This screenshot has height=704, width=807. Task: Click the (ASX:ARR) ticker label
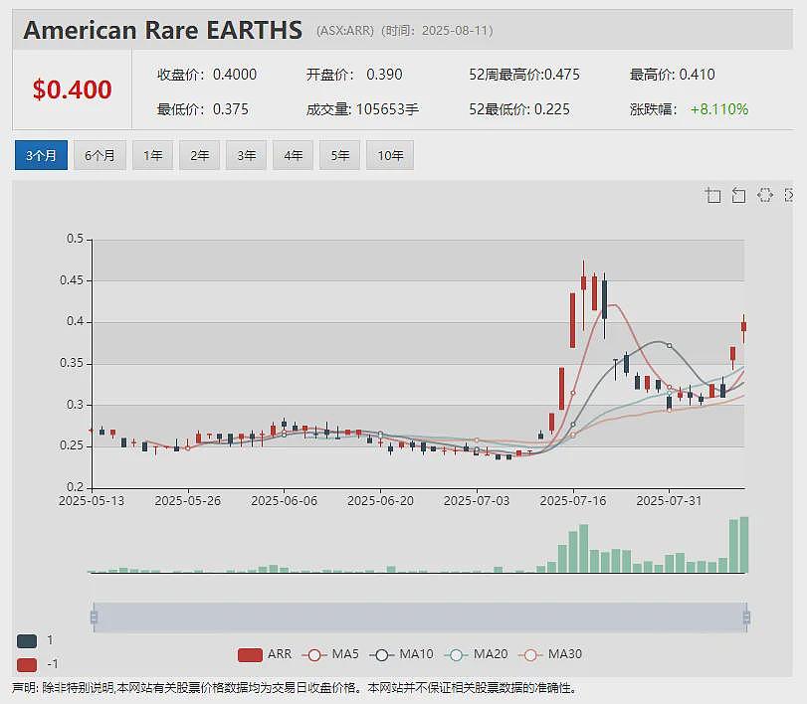coord(345,31)
